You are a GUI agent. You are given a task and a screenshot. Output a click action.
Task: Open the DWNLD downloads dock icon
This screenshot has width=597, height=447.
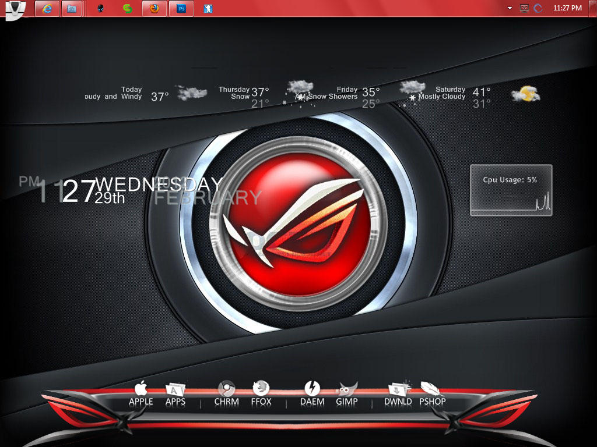[398, 393]
